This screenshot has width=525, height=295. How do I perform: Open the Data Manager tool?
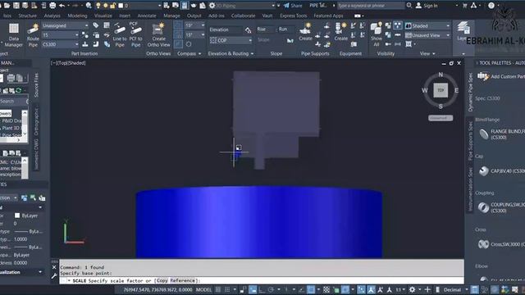tap(14, 34)
